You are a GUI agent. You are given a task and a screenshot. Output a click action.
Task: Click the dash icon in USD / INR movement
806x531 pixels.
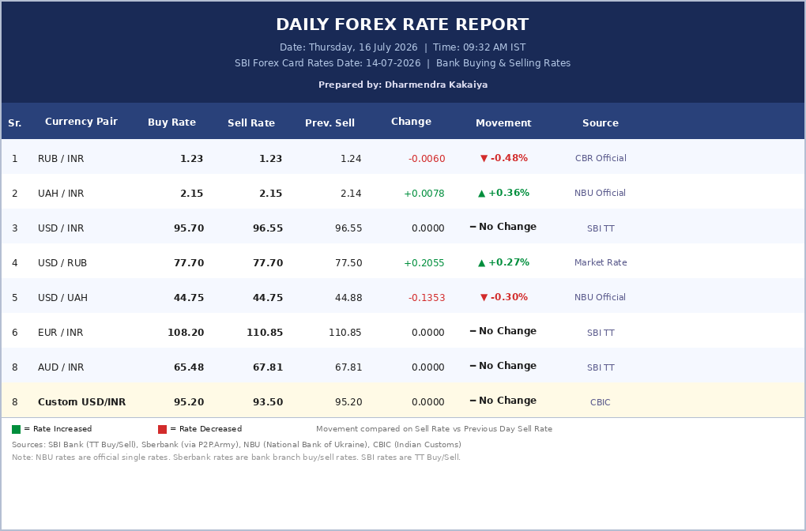click(473, 227)
